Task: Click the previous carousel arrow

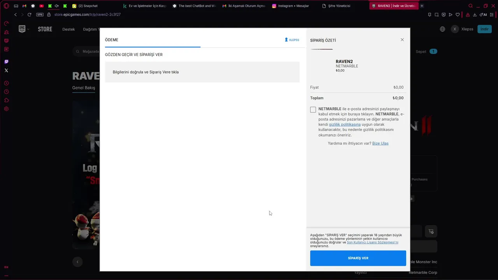Action: pyautogui.click(x=77, y=262)
